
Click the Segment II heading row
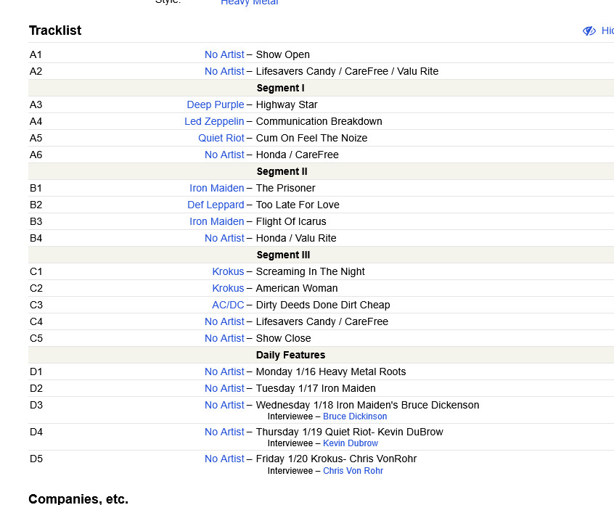[321, 171]
